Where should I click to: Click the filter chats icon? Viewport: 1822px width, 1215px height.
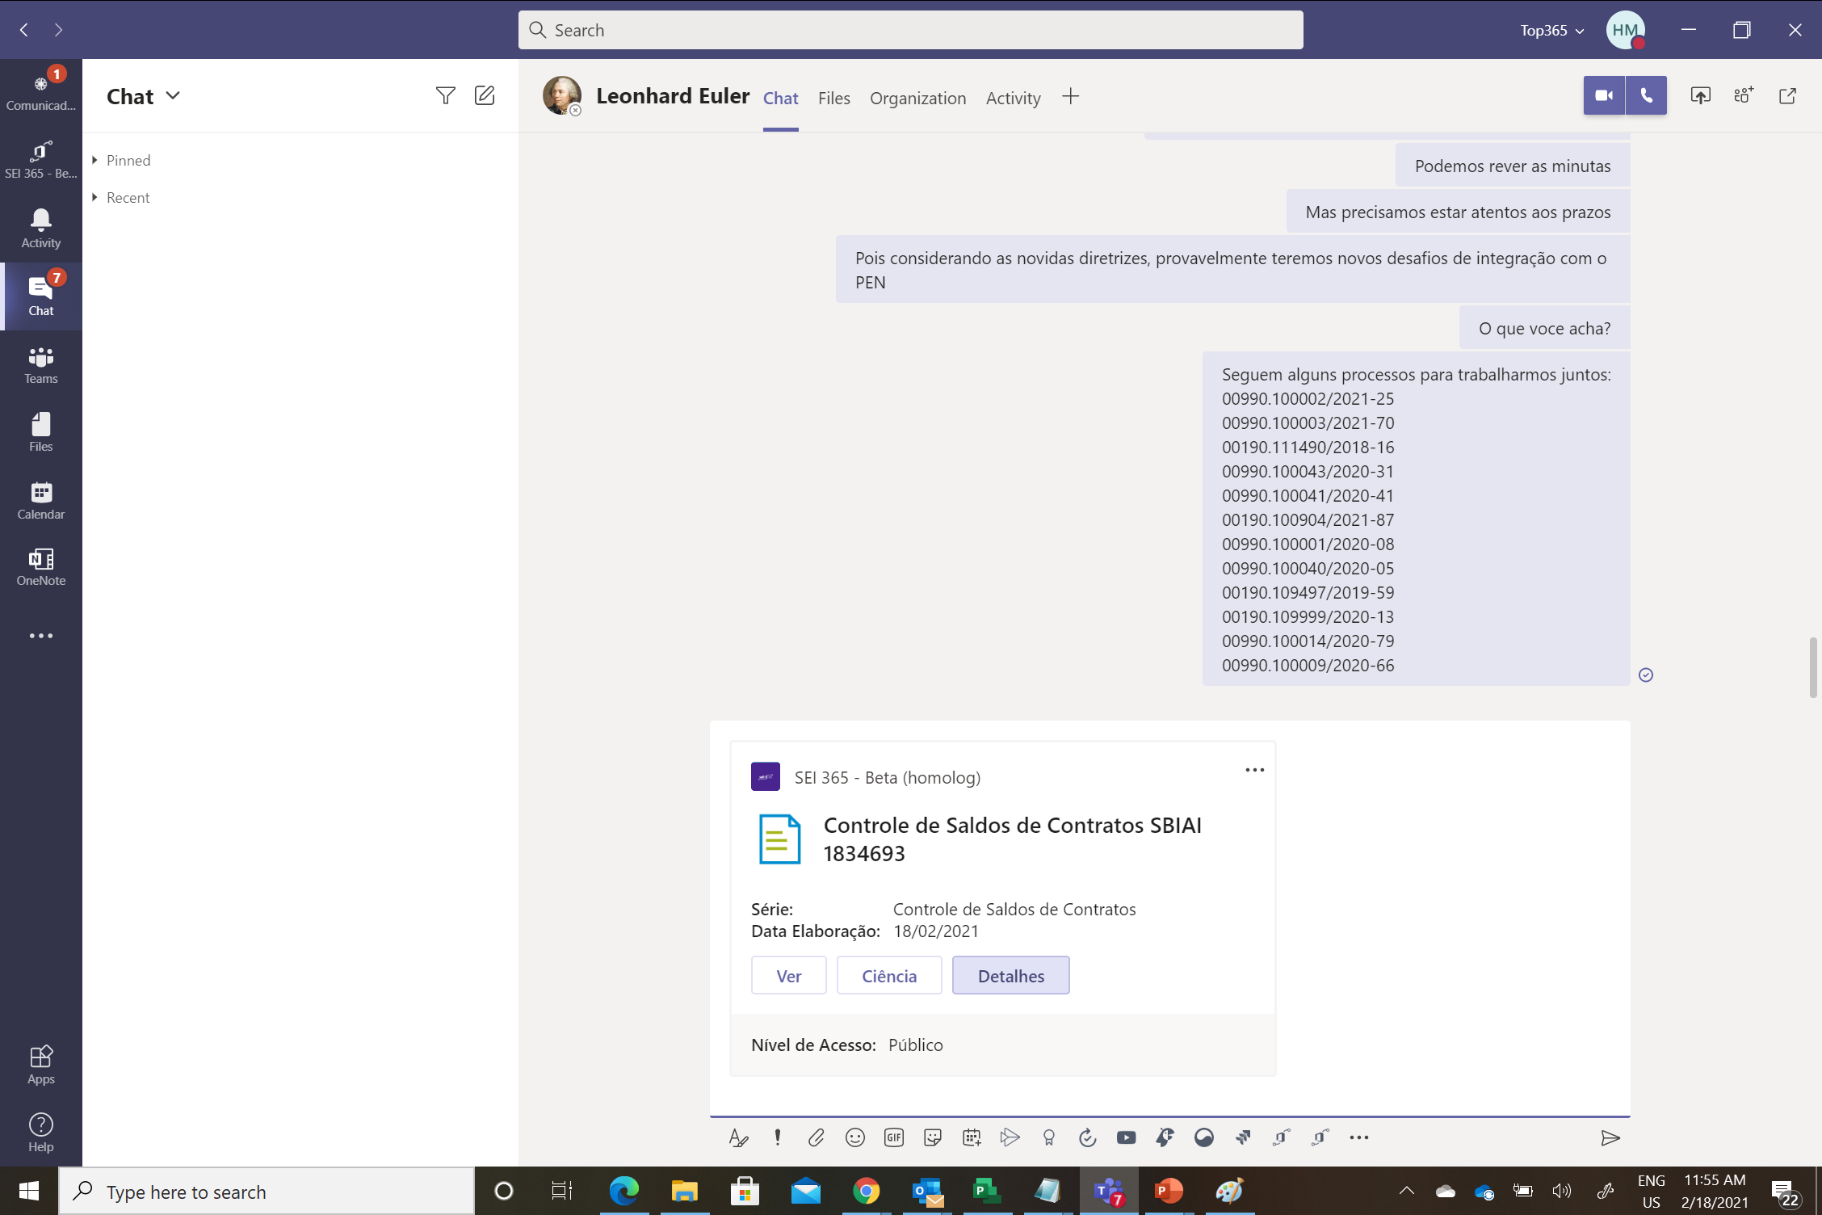coord(445,96)
